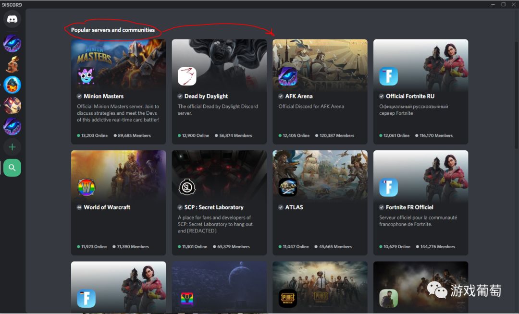Click verified badge next to AFK Arena

tap(281, 96)
